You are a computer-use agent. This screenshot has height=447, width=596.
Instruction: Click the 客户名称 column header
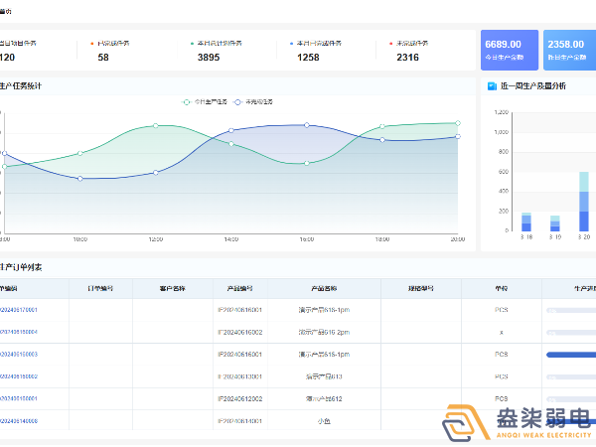point(173,288)
